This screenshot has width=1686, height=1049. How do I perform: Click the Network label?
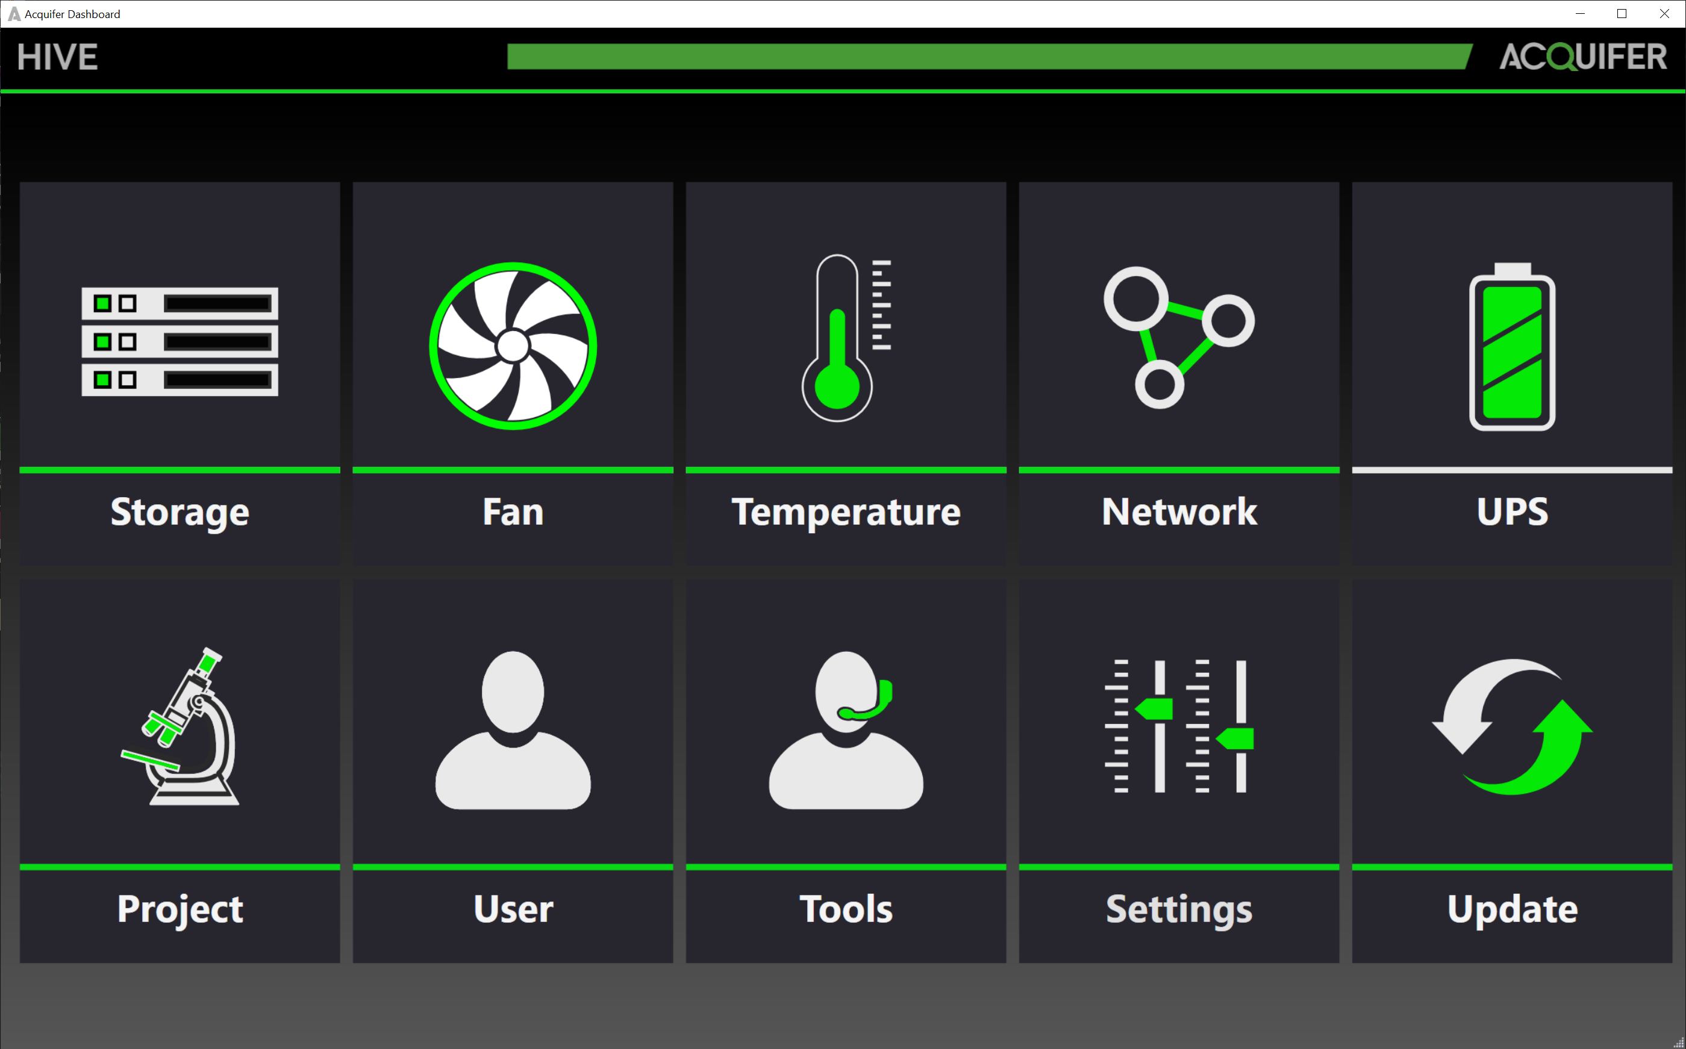tap(1179, 512)
